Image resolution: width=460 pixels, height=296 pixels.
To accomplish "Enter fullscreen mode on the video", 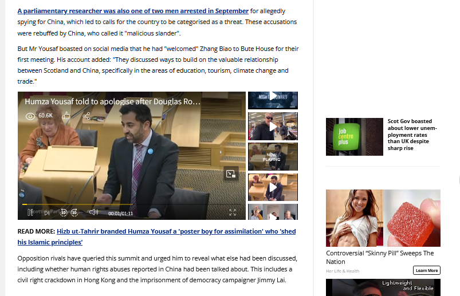I will point(233,212).
